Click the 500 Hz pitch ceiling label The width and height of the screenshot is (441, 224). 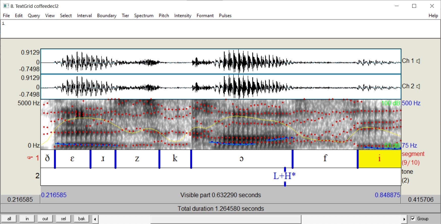coord(411,103)
